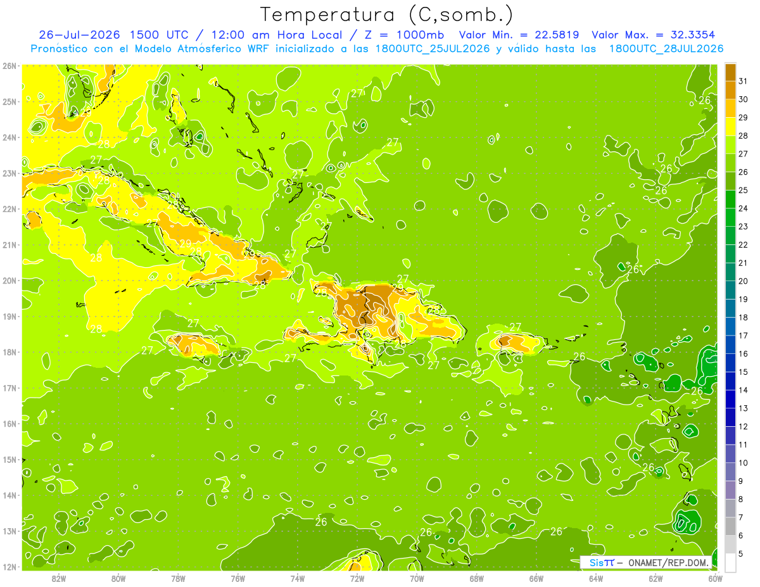Click the "Temperatura (C,somb.)" title
Viewport: 760px width, 587px height.
[x=387, y=15]
